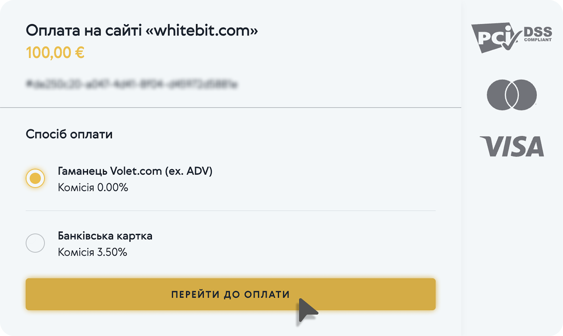
Task: Click the Mastercard logo
Action: click(x=512, y=95)
